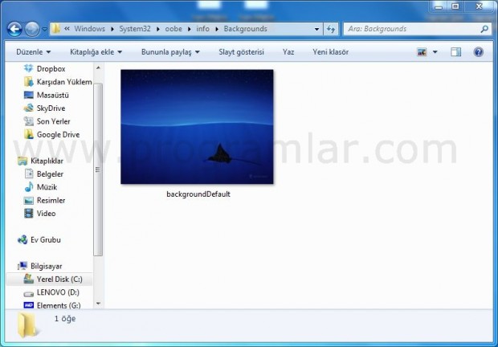Expand the arrow after oobe breadcrumb
498x347 pixels.
(190, 29)
